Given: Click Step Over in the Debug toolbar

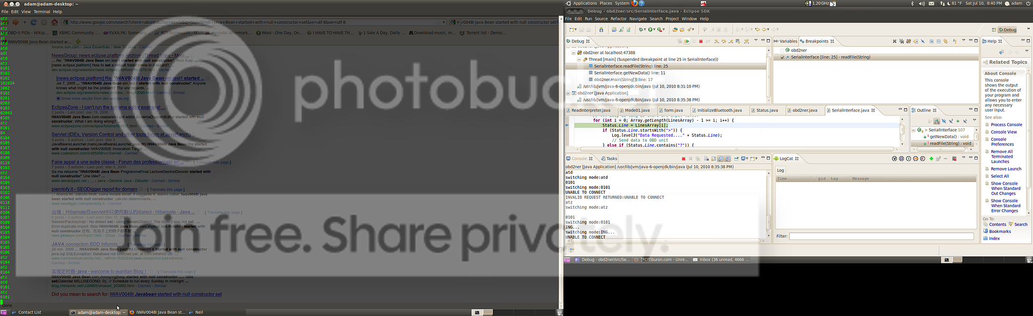Looking at the screenshot, I should click(724, 41).
